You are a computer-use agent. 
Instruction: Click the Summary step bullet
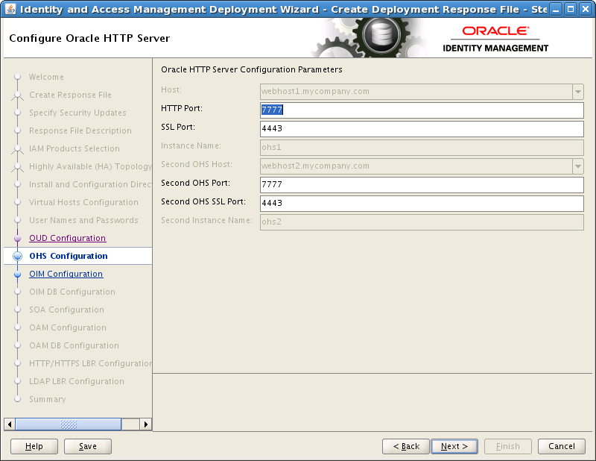[17, 399]
